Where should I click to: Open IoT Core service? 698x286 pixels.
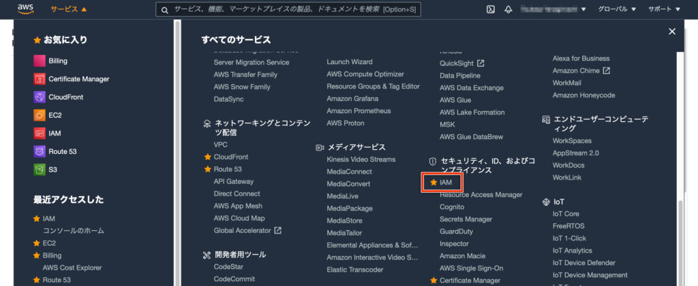(566, 214)
